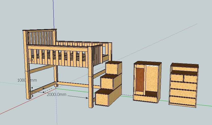The height and width of the screenshot is (125, 212).
Task: Select the brown wardrobe door panel
Action: tap(140, 80)
